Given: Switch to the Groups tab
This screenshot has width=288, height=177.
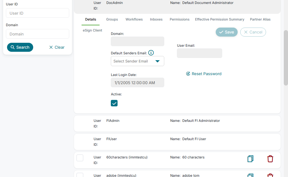Looking at the screenshot, I should [112, 19].
